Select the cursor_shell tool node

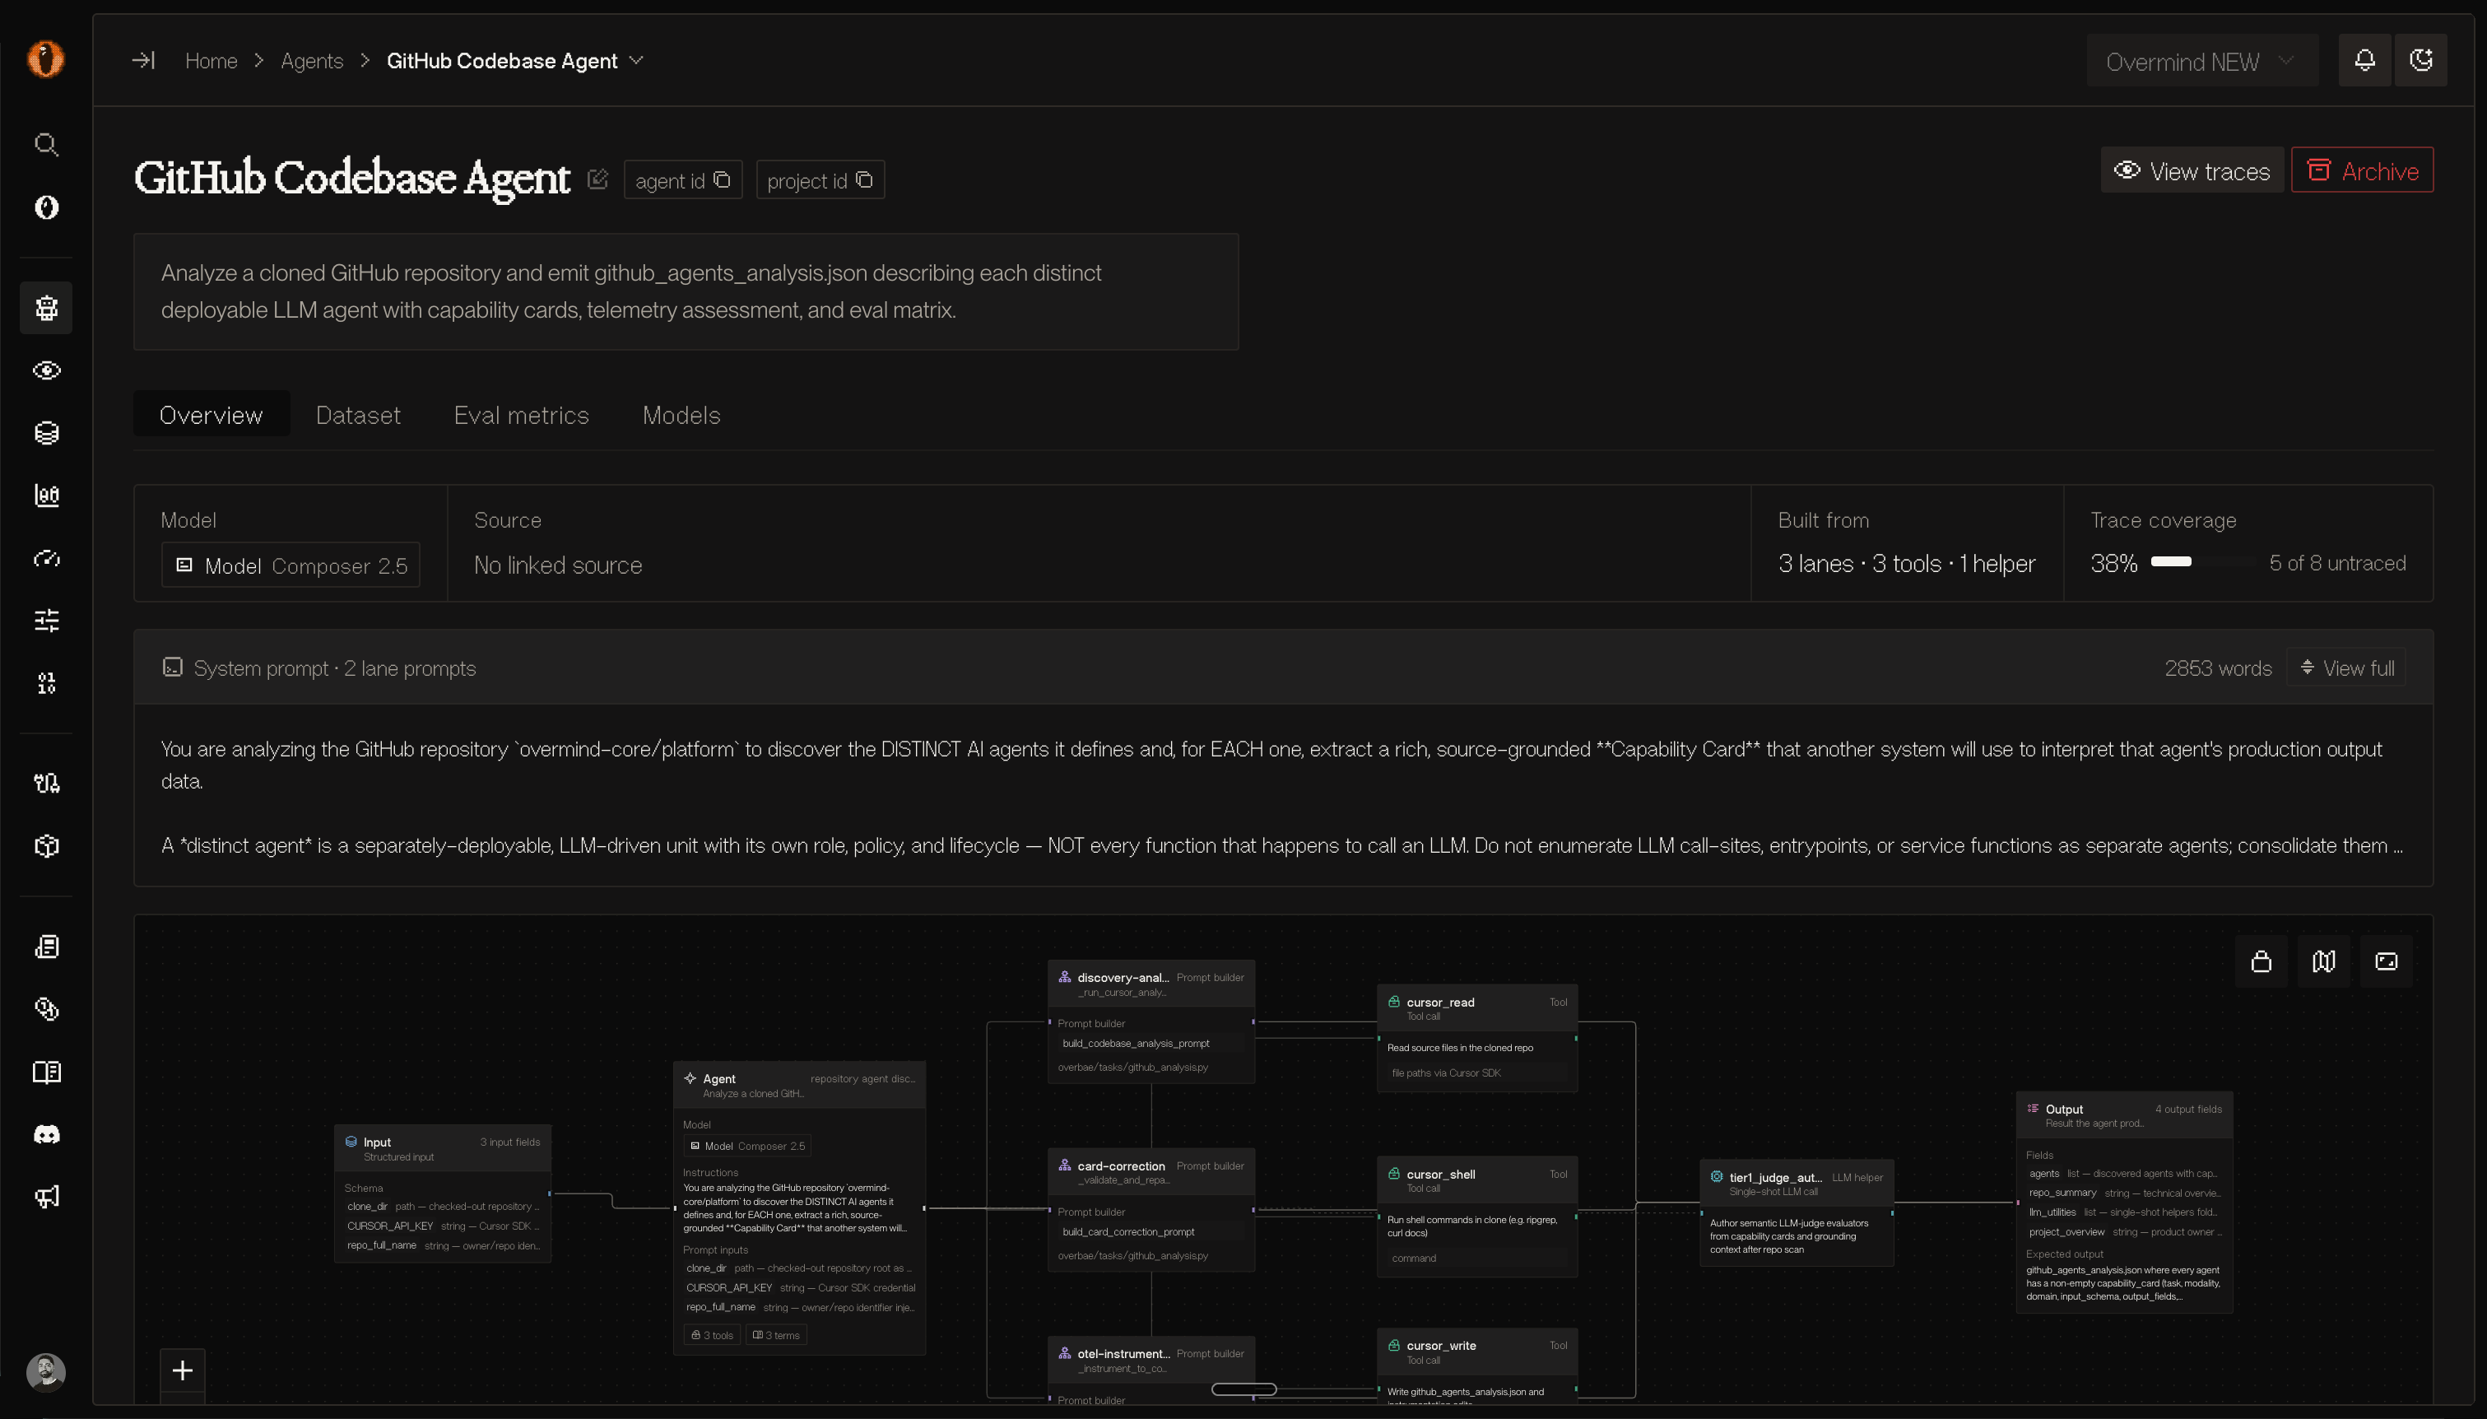[1476, 1217]
